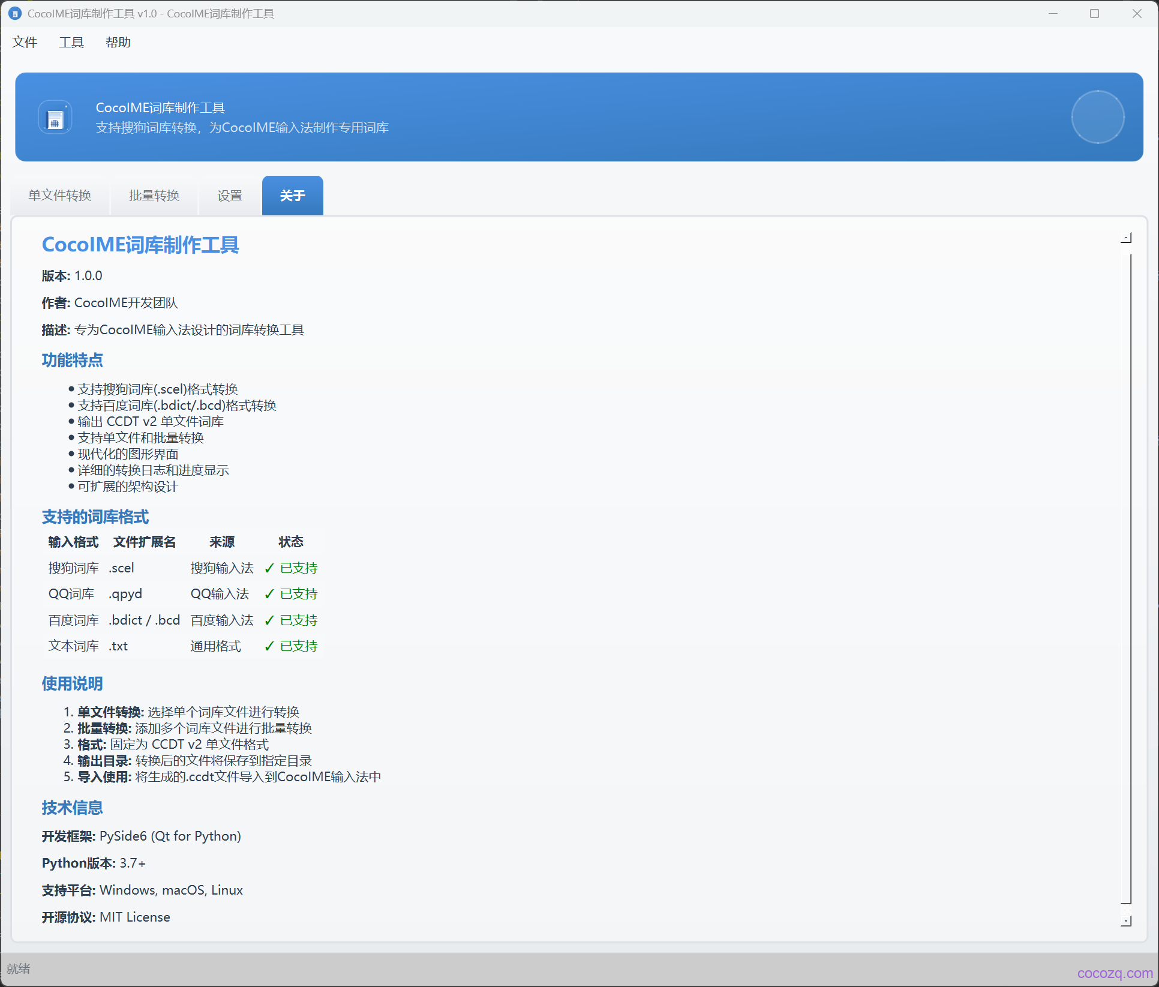Switch to the 批量转换 tab

(154, 196)
